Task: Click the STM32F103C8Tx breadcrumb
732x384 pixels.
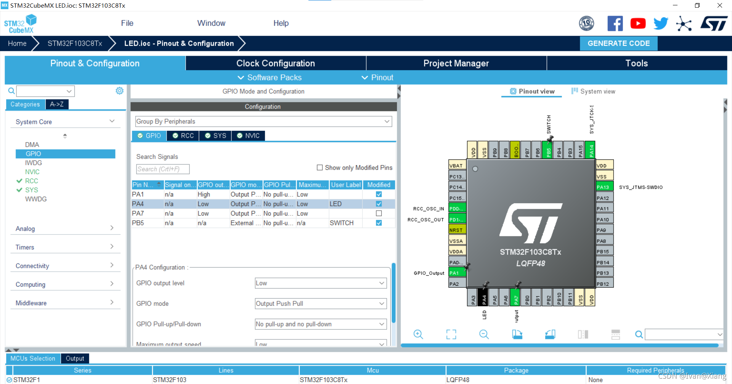Action: (75, 43)
